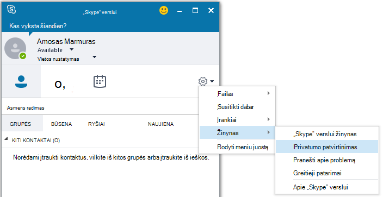The height and width of the screenshot is (197, 383).
Task: Expand Žinynas submenu arrow
Action: pyautogui.click(x=268, y=132)
